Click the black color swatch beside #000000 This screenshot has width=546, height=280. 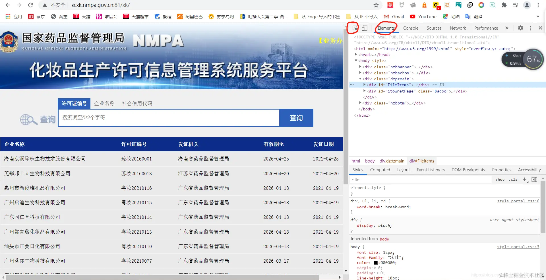click(376, 263)
